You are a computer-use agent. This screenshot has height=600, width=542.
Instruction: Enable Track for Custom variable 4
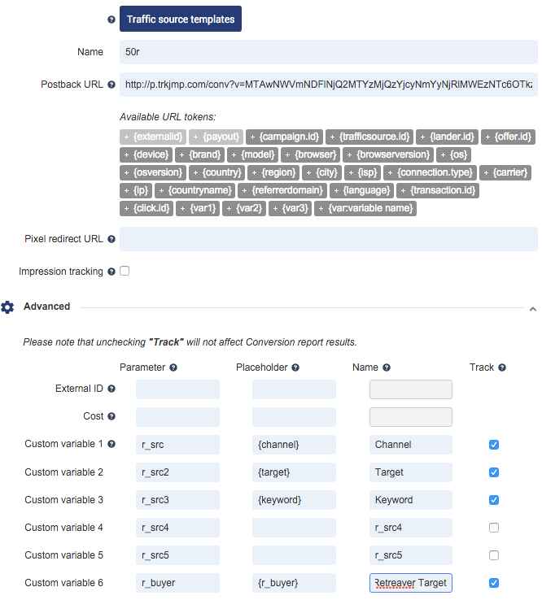click(x=494, y=528)
